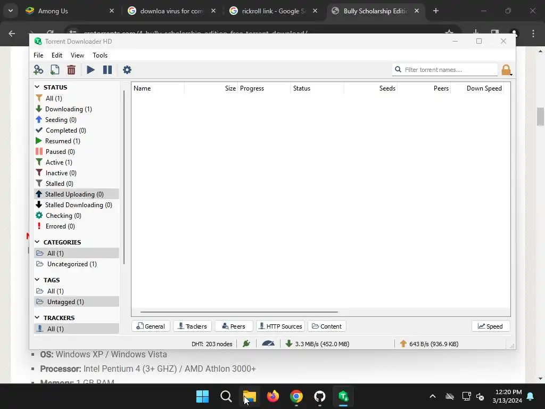Collapse the TAGS section
The height and width of the screenshot is (409, 545).
(x=37, y=280)
